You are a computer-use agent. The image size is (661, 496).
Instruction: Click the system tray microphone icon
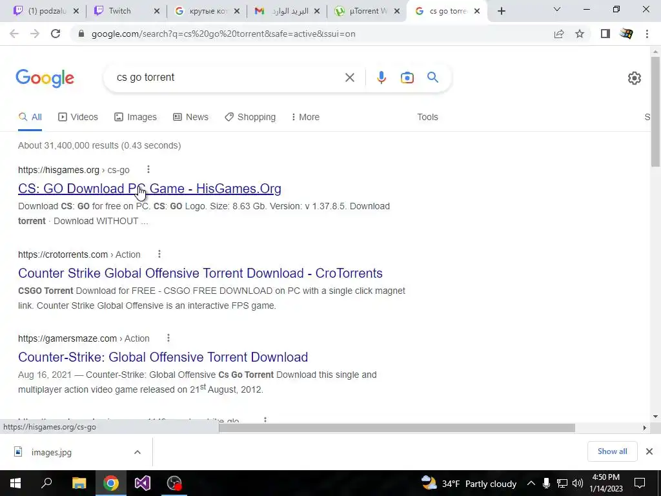(x=546, y=483)
